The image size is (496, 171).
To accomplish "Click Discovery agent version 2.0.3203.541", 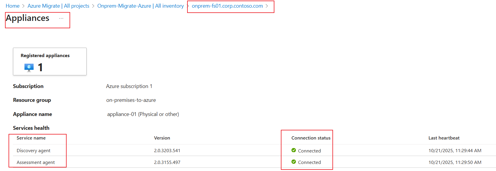I will pos(167,151).
